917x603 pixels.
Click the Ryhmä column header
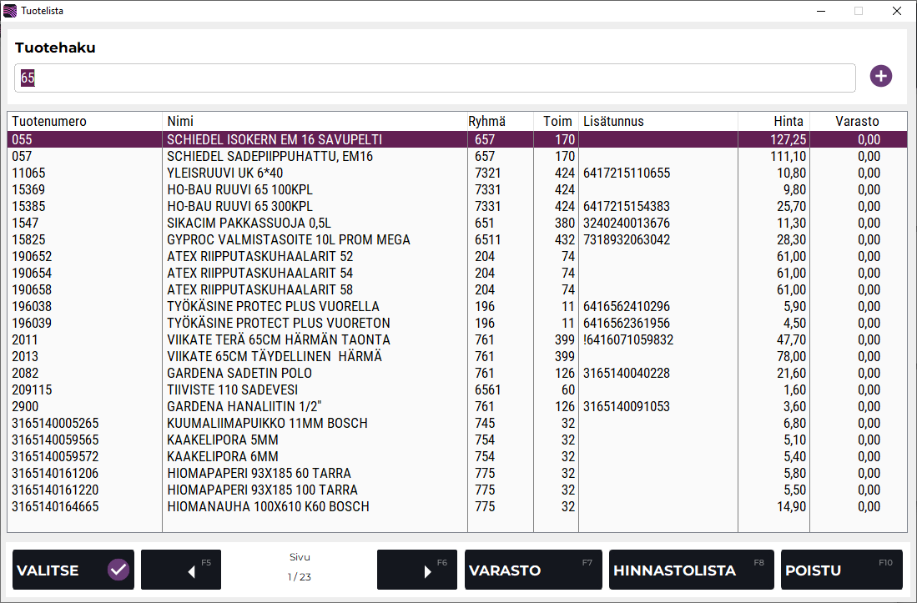pyautogui.click(x=486, y=121)
